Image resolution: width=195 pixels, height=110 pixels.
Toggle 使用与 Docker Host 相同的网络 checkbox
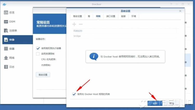click(74, 94)
